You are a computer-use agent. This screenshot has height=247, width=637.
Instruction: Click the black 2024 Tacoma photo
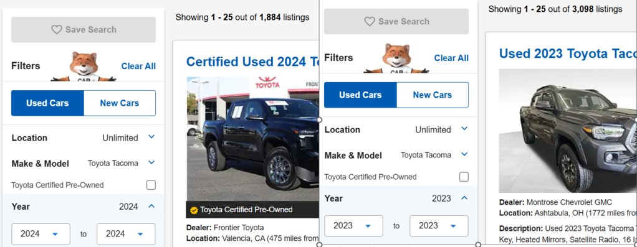point(252,139)
